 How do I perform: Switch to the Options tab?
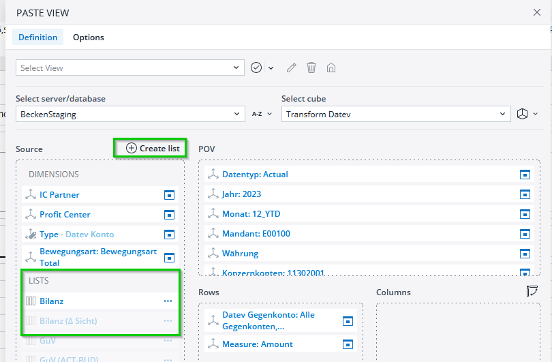click(89, 37)
